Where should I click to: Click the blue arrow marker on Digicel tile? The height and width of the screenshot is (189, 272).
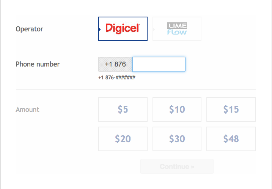tap(99, 29)
